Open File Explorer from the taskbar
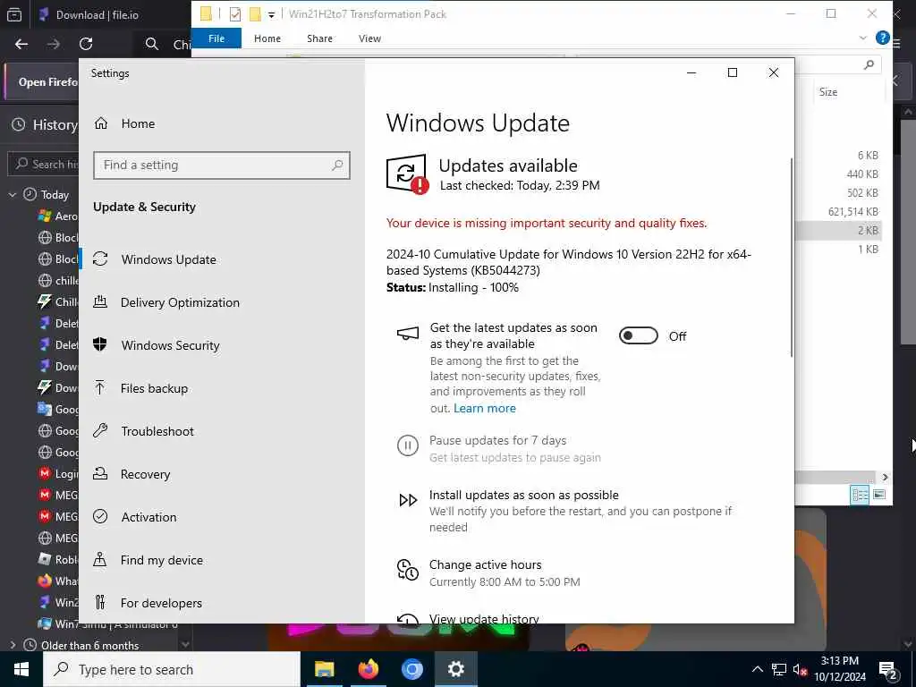 324,669
